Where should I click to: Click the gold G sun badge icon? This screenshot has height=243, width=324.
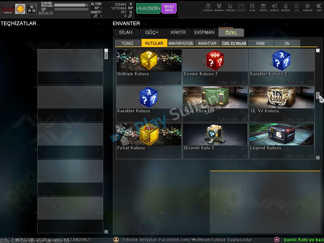tap(20, 9)
